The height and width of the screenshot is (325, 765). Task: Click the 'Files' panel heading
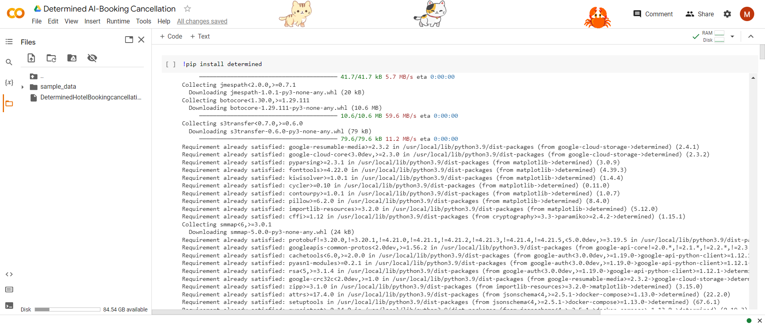(x=28, y=42)
